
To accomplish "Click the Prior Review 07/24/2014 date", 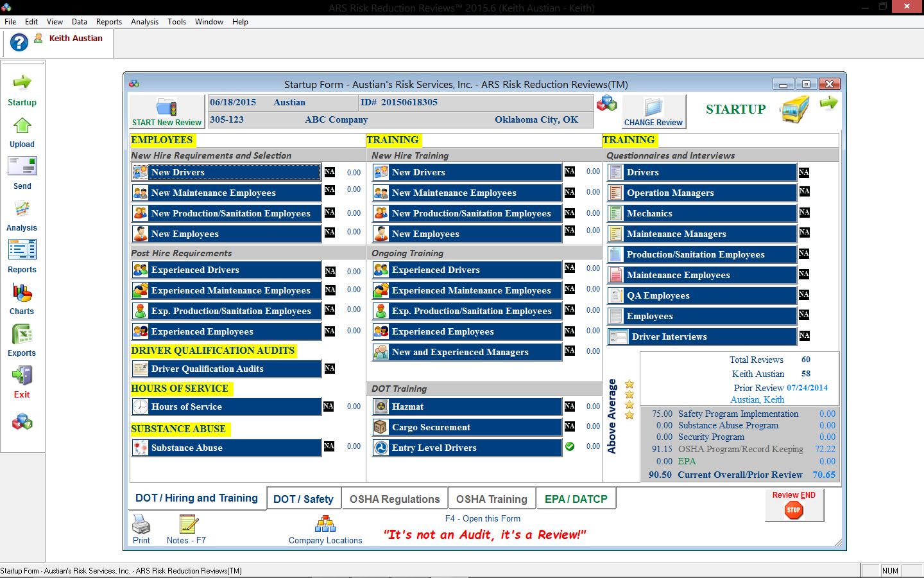I will point(807,388).
